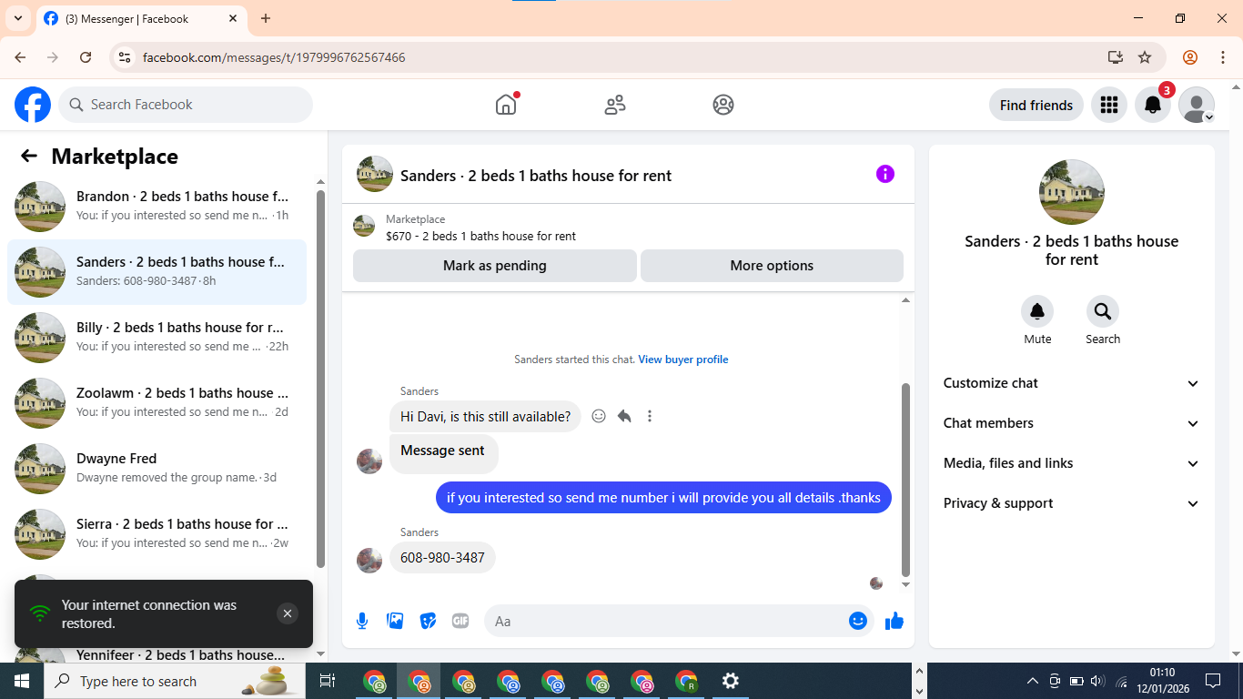This screenshot has width=1243, height=699.
Task: Attach a file with the photo icon
Action: point(395,621)
